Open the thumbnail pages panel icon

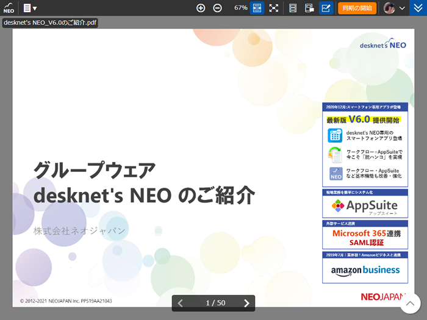309,8
